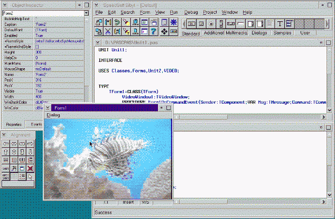Click Unit1.pas horizontal scroll right arrow
Screen dimensions: 335x219
tap(324, 117)
